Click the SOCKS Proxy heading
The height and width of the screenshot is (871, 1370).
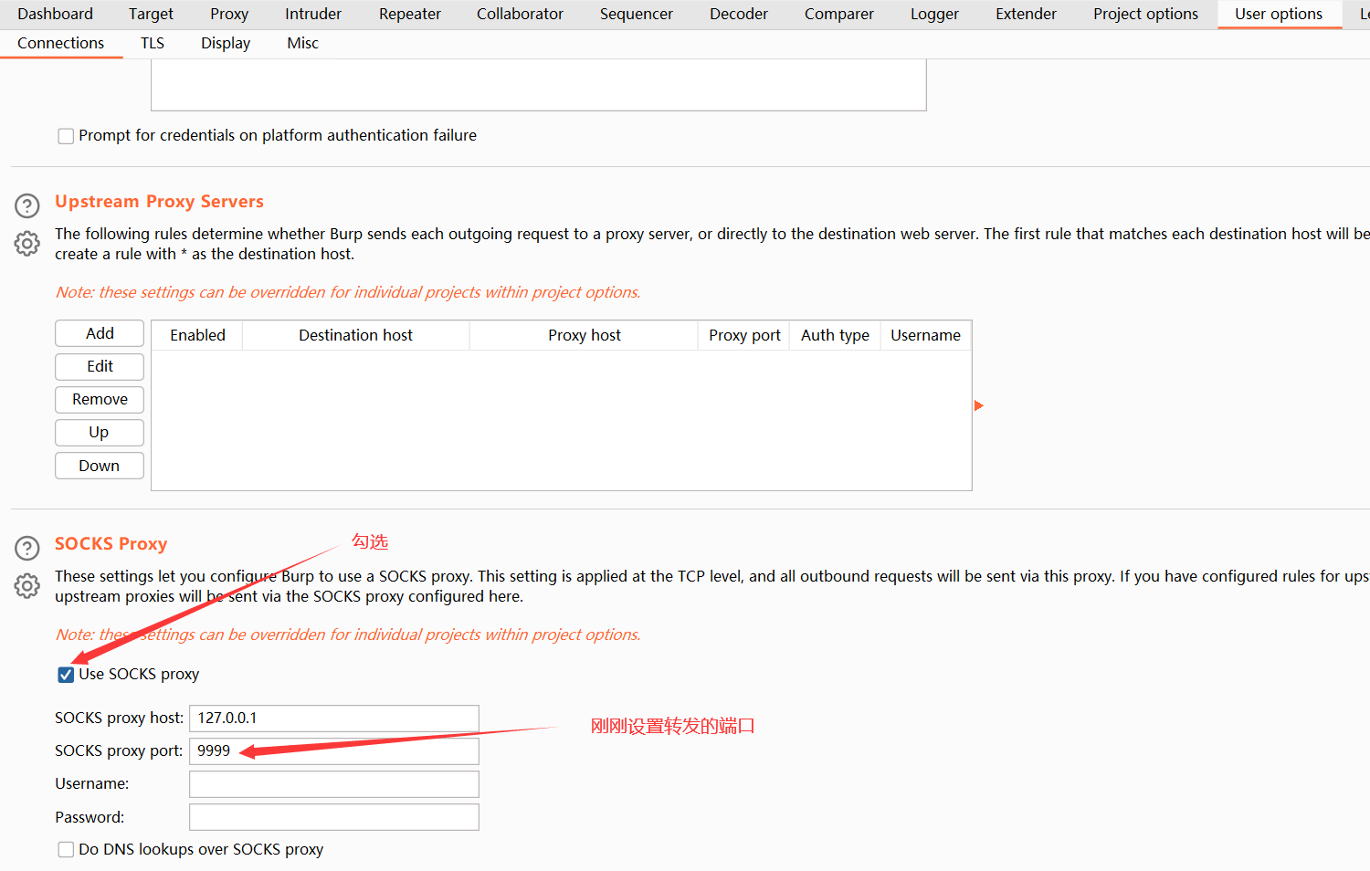[111, 544]
